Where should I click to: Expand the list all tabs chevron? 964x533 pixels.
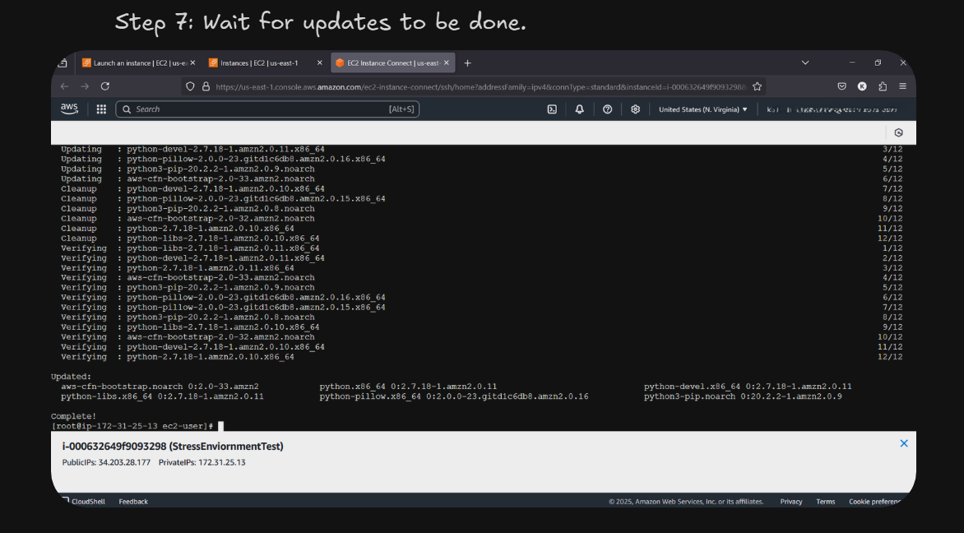coord(804,63)
